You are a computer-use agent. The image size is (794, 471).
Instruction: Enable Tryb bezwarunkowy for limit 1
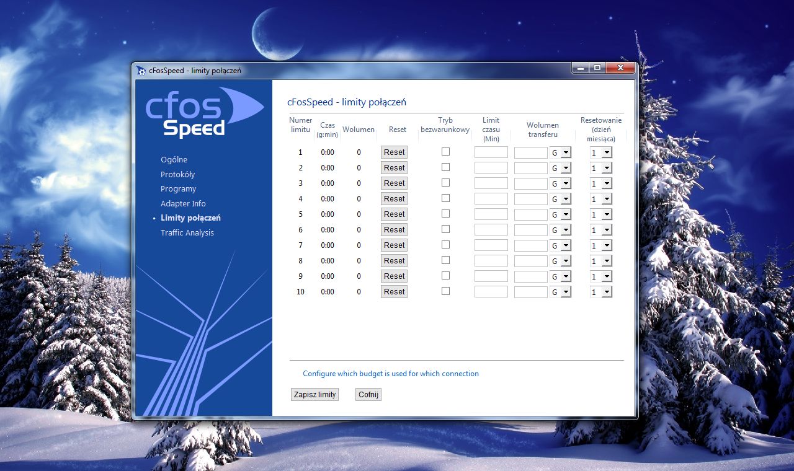click(445, 152)
